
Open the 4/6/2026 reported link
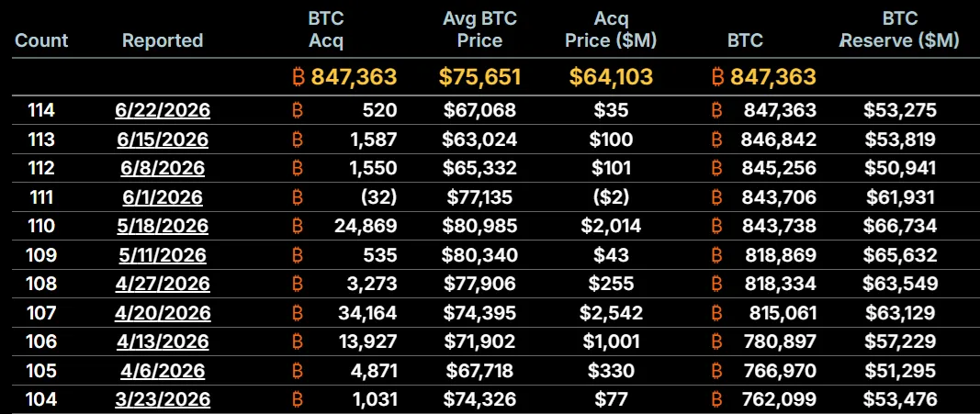pos(163,371)
